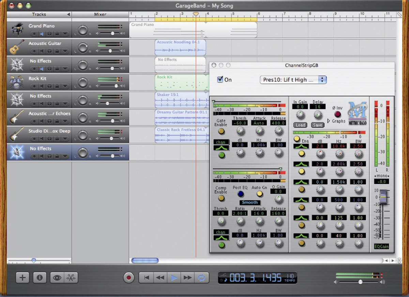Click the Acoustic ...r Echoes electric guitar icon
Image resolution: width=409 pixels, height=297 pixels.
[x=17, y=117]
